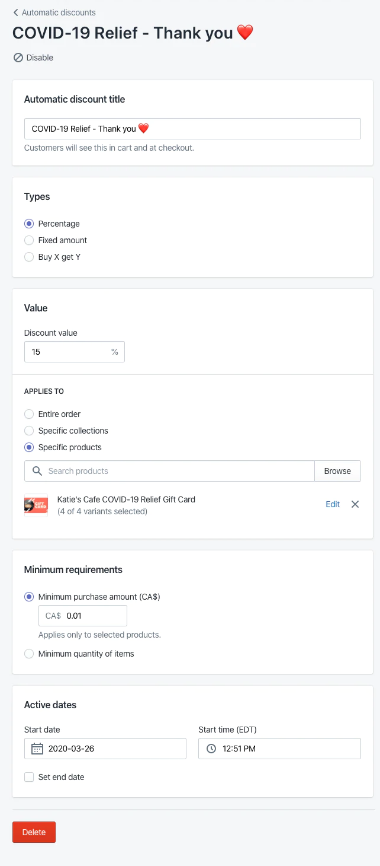Click the clock icon in Start time

211,749
